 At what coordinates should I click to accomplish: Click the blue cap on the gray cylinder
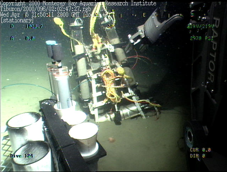pyautogui.click(x=51, y=43)
